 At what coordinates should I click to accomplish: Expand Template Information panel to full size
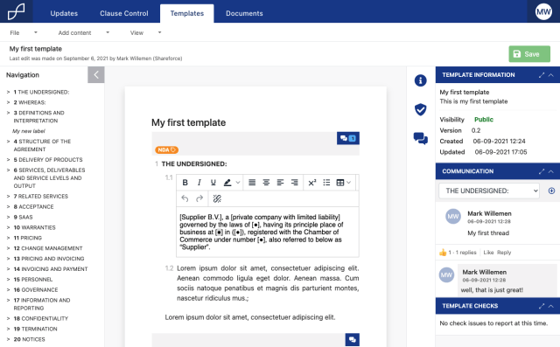[x=542, y=75]
